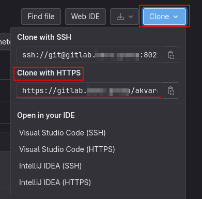Click the download source code icon

pyautogui.click(x=120, y=17)
